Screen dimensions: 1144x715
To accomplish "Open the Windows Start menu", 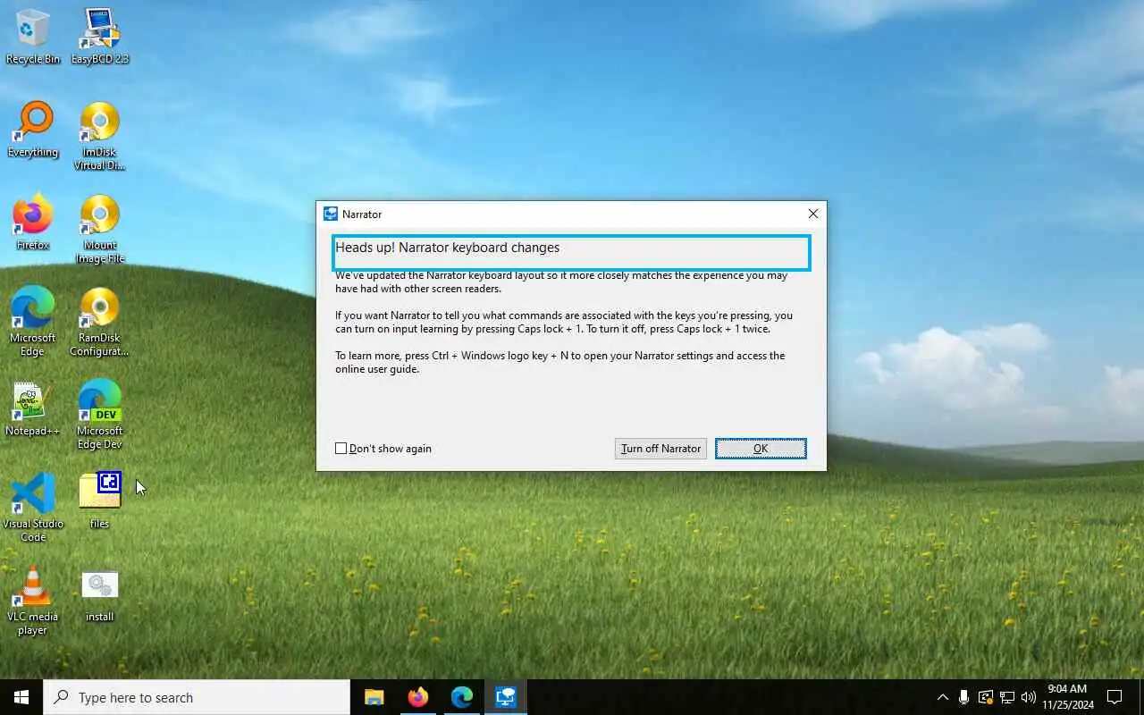I will (x=21, y=697).
